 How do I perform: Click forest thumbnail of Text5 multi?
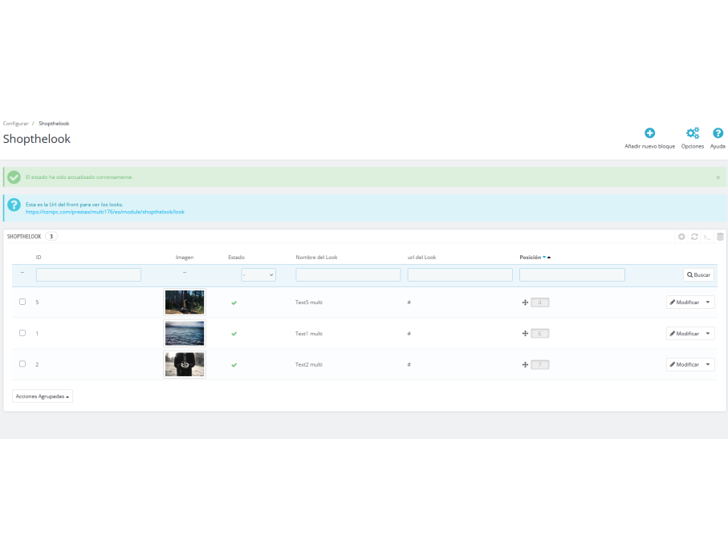(x=185, y=302)
